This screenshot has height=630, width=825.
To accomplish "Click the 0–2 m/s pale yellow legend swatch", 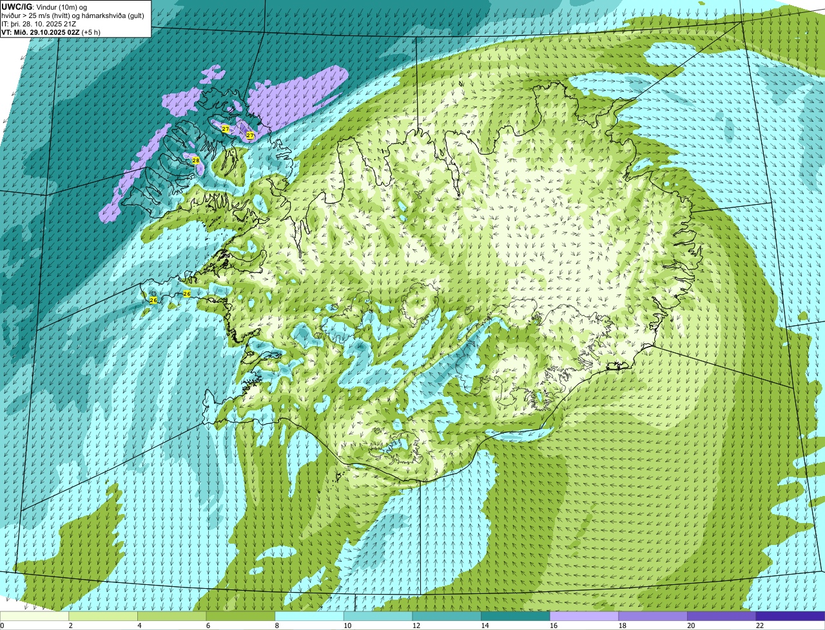I will (x=34, y=616).
